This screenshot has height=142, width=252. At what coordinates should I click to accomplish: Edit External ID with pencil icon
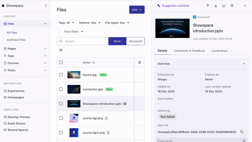pyautogui.click(x=244, y=141)
